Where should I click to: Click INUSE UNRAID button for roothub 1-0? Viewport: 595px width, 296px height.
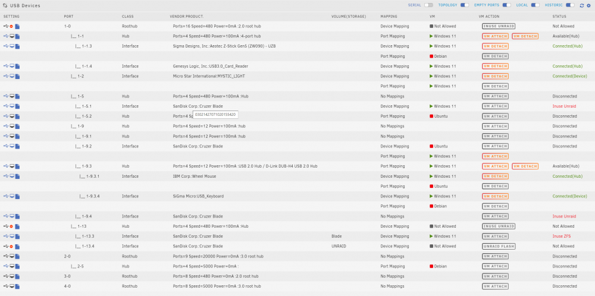click(498, 27)
